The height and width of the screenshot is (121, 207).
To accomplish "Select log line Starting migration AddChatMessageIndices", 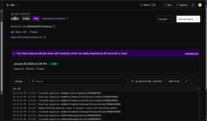I will tap(70, 116).
